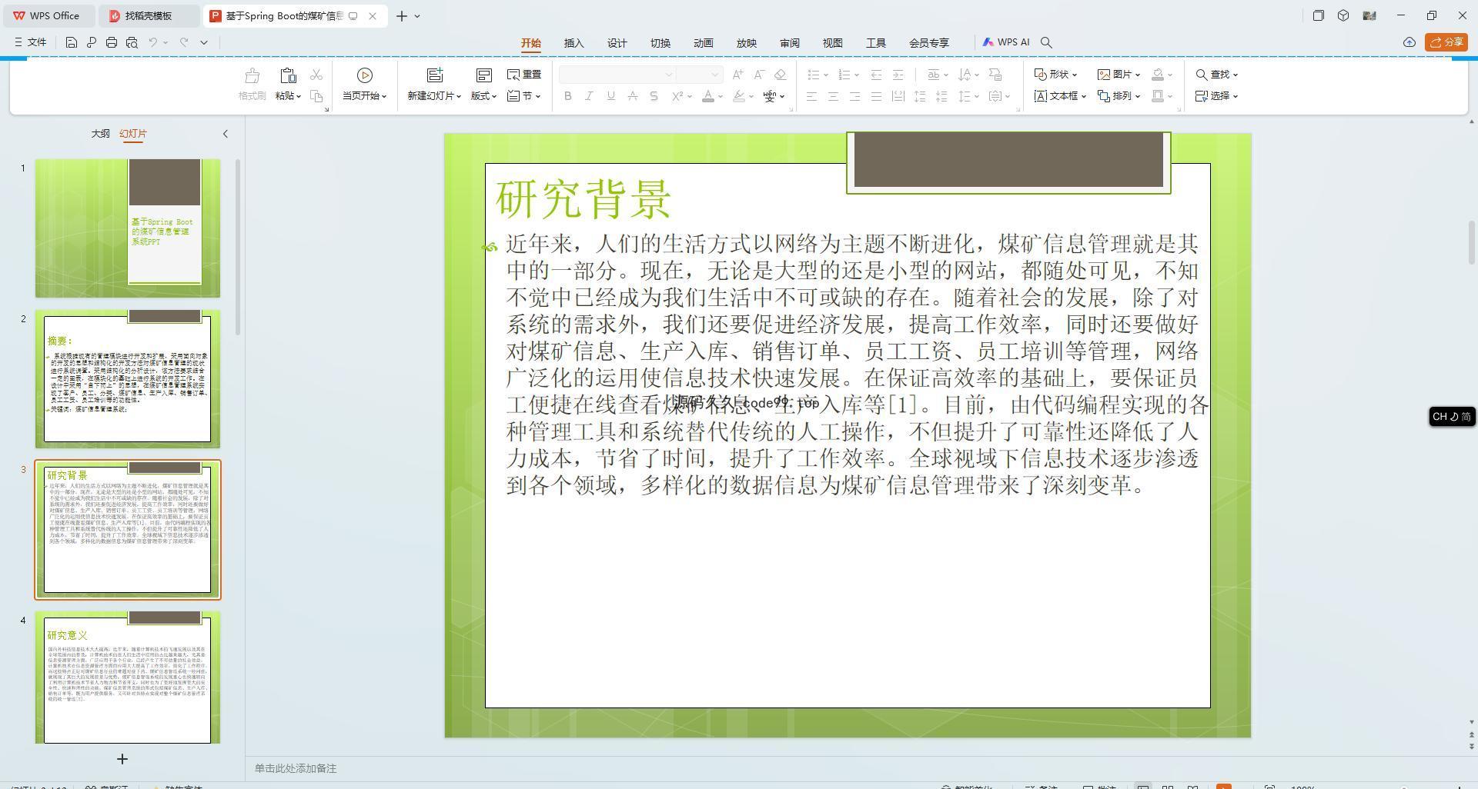Click the text highlight color swatch
1478x789 pixels.
click(x=739, y=96)
